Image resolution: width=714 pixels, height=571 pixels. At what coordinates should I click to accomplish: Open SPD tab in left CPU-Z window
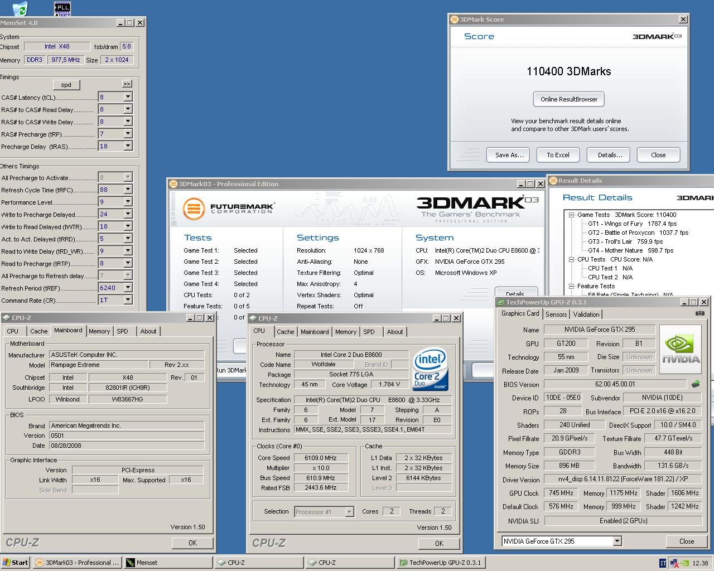tap(122, 331)
